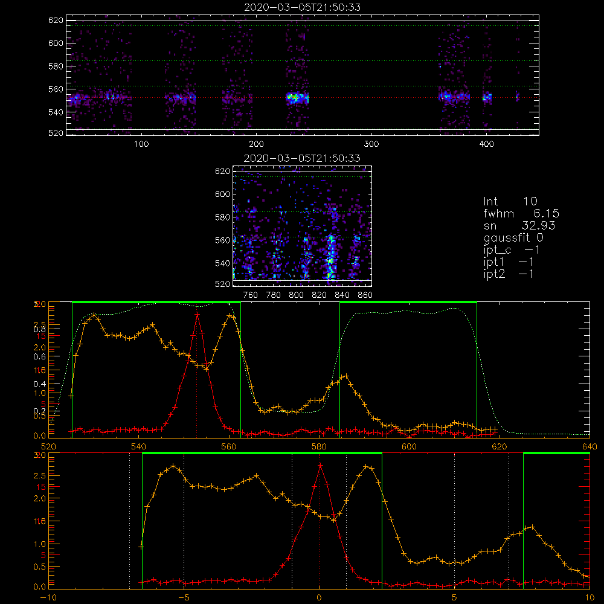The image size is (604, 604).
Task: Click the 'ipt2 -1' parameter text
Action: [x=509, y=274]
